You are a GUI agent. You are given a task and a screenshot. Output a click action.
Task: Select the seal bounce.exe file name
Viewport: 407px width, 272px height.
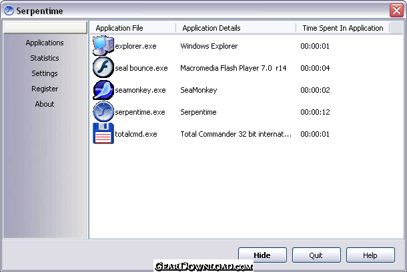point(141,68)
